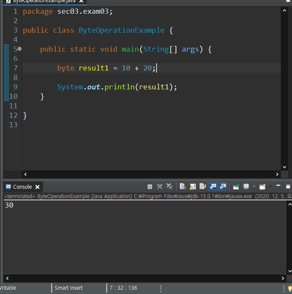Click Open Console icon
This screenshot has height=294, width=292.
262,187
